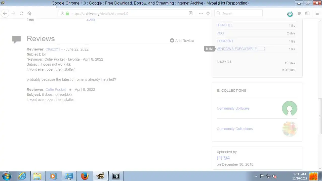This screenshot has width=322, height=181.
Task: Click the green padlock security icon
Action: point(67,13)
